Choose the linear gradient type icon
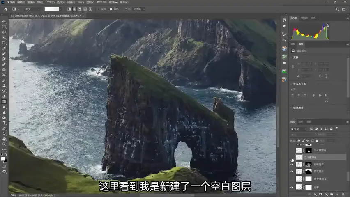Viewport: 350px width, 197px height. 69,9
